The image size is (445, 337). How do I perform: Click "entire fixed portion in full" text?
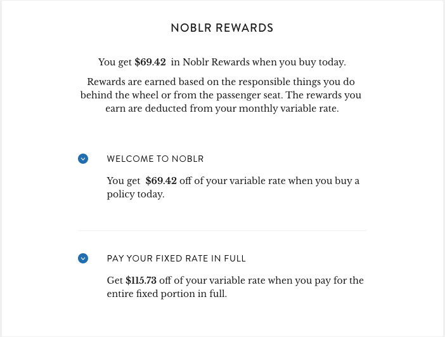pyautogui.click(x=167, y=294)
